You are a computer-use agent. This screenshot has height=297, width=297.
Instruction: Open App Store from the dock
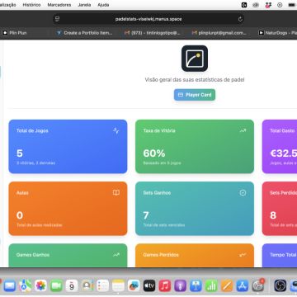click(243, 286)
